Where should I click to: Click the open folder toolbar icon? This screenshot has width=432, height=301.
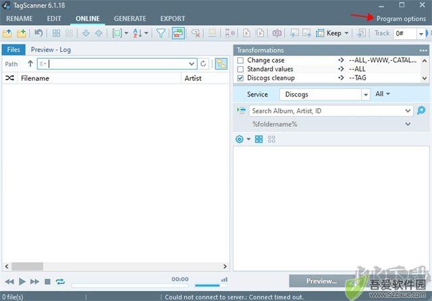click(x=7, y=34)
